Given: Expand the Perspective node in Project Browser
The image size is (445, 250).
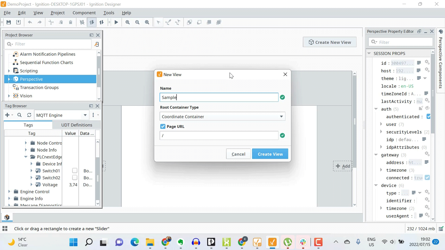Looking at the screenshot, I should click(x=9, y=79).
